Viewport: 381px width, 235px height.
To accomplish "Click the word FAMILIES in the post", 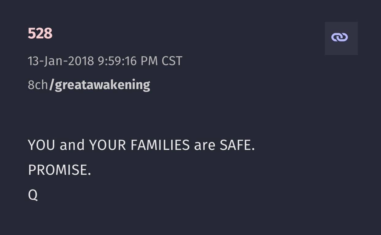I will click(160, 145).
